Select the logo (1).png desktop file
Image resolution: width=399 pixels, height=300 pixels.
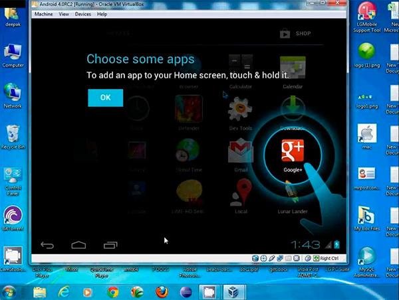(366, 55)
